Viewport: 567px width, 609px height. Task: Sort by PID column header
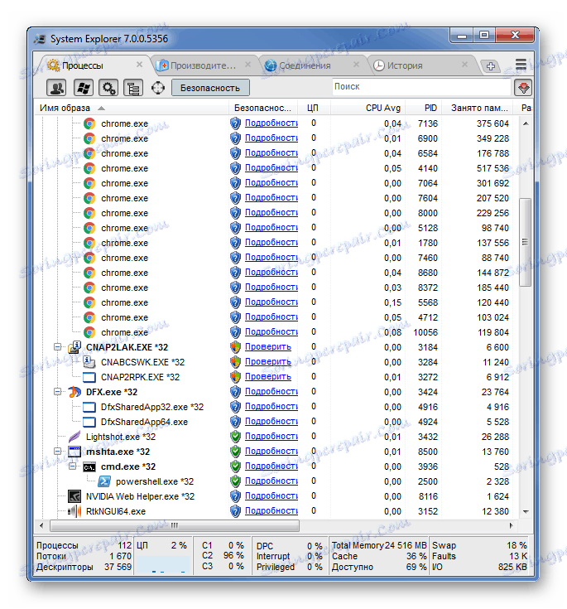click(424, 108)
